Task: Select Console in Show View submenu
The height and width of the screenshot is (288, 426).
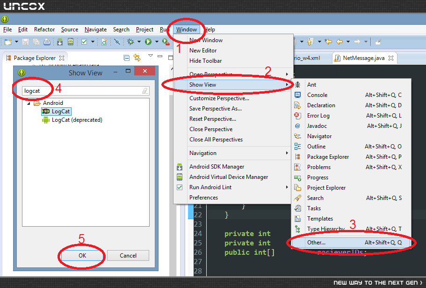Action: [351, 95]
